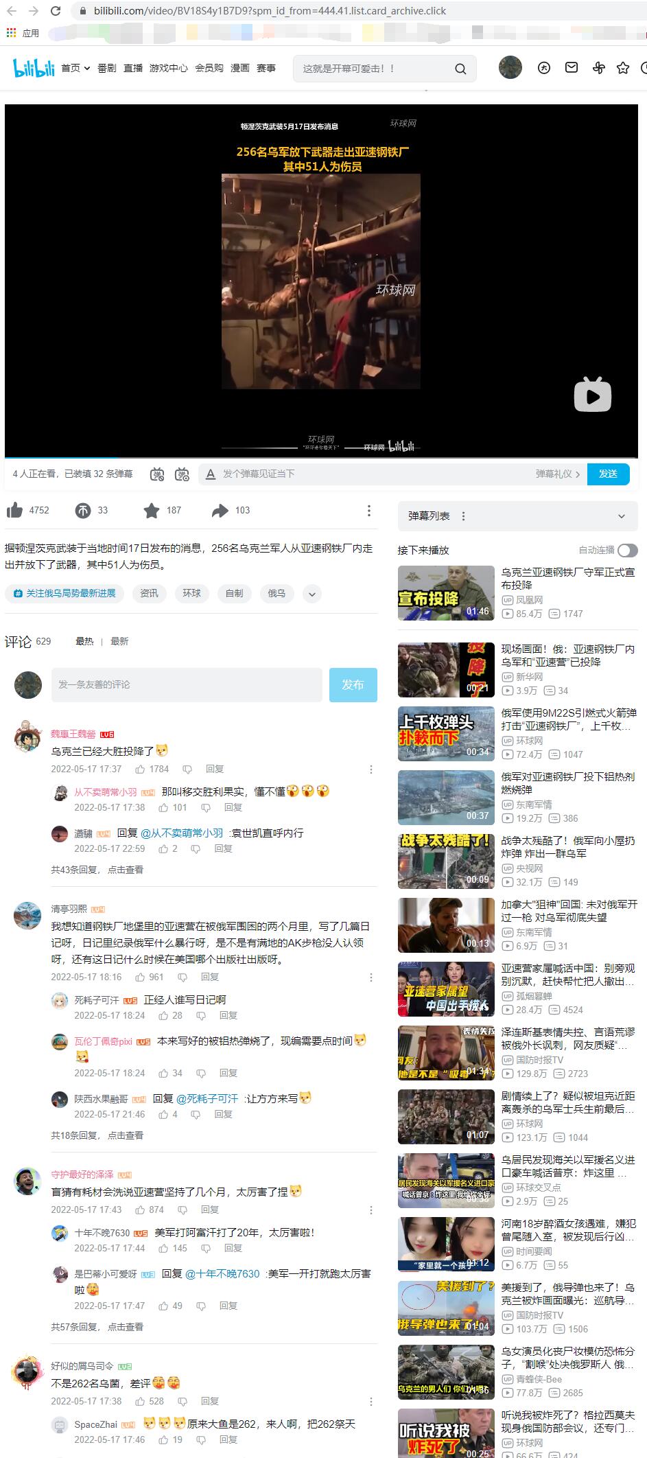Click the coin icon to donate
This screenshot has width=647, height=1458.
pos(82,510)
